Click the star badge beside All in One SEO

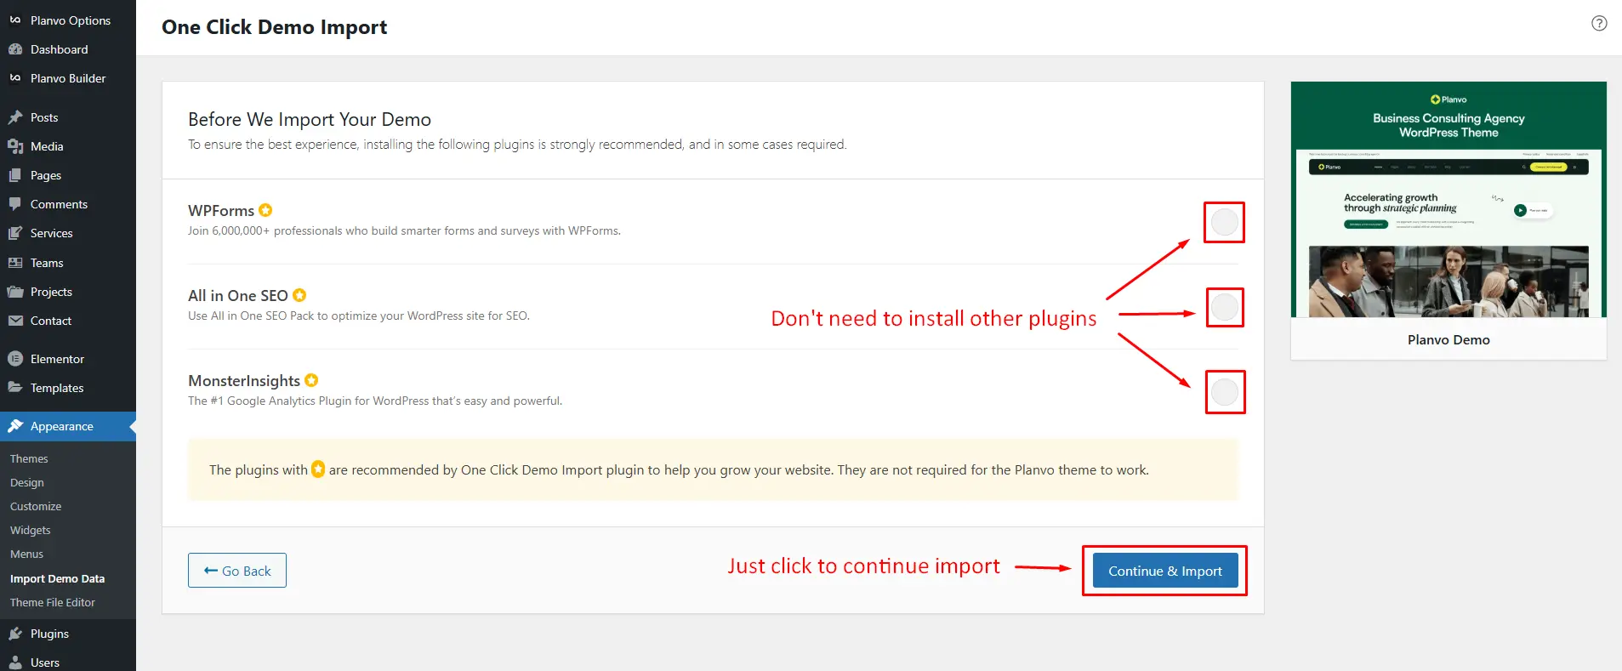(299, 295)
